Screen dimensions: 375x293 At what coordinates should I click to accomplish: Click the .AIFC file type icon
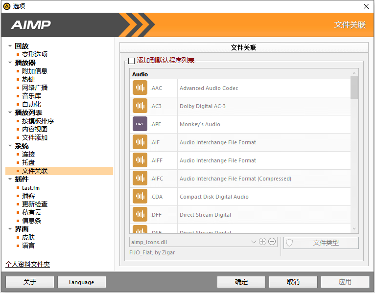pyautogui.click(x=140, y=178)
